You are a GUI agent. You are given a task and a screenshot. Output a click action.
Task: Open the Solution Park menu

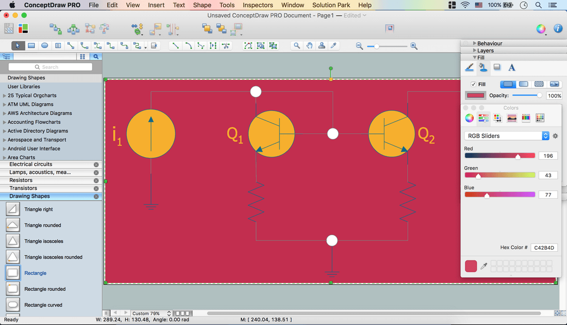coord(331,5)
